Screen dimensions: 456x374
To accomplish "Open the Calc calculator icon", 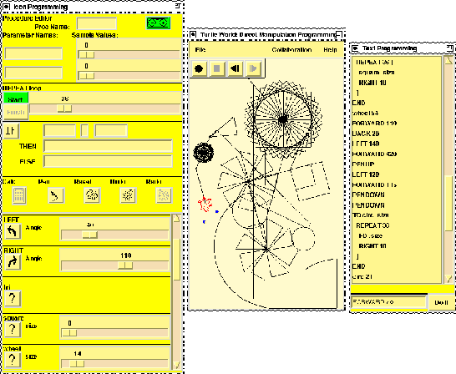I will pos(19,195).
